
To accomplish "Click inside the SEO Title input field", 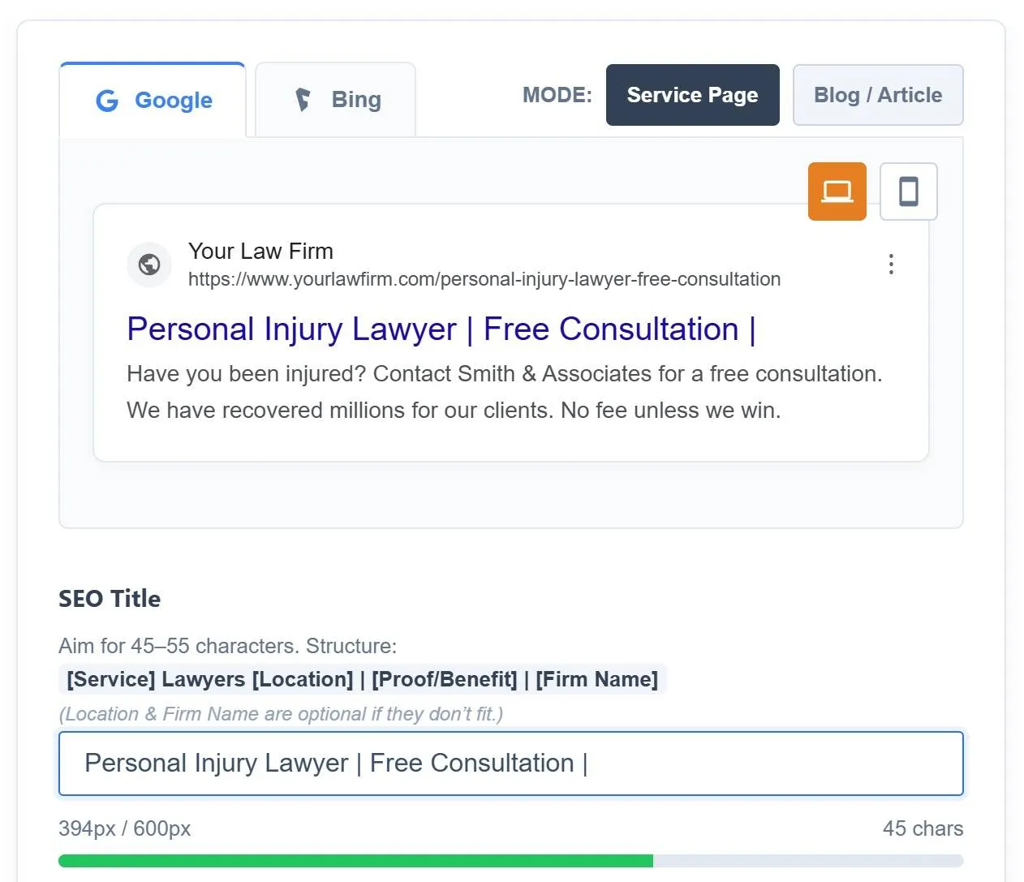I will [x=510, y=764].
